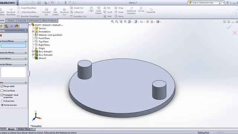The width and height of the screenshot is (238, 134).
Task: Collapse the Mirror Face/Plane section
Action: pos(26,41)
